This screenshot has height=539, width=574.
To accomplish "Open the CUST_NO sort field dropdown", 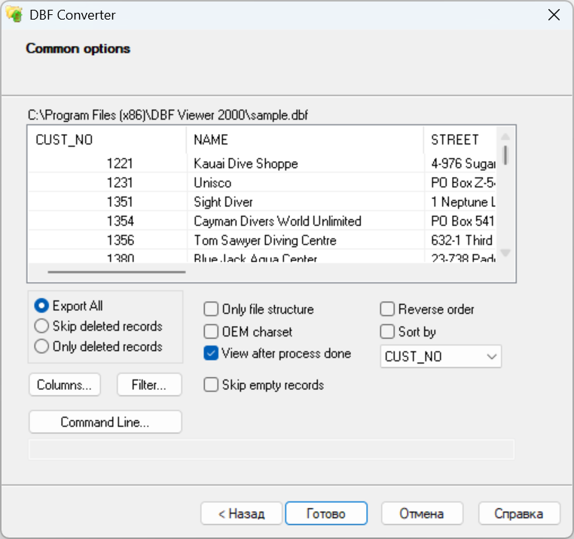I will (441, 357).
